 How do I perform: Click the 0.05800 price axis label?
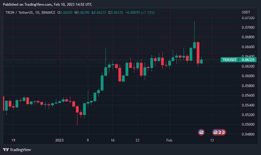pos(248,86)
